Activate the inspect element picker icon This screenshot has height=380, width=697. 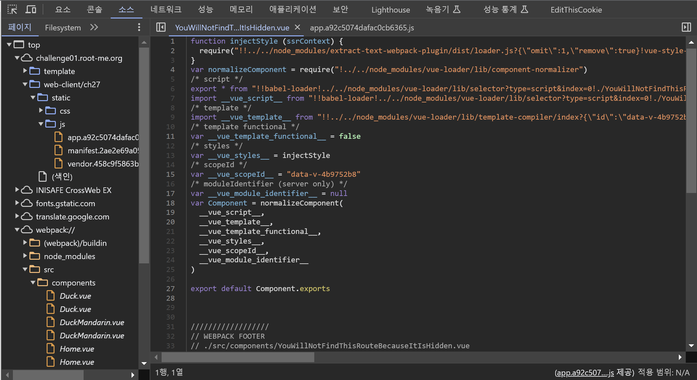tap(12, 9)
